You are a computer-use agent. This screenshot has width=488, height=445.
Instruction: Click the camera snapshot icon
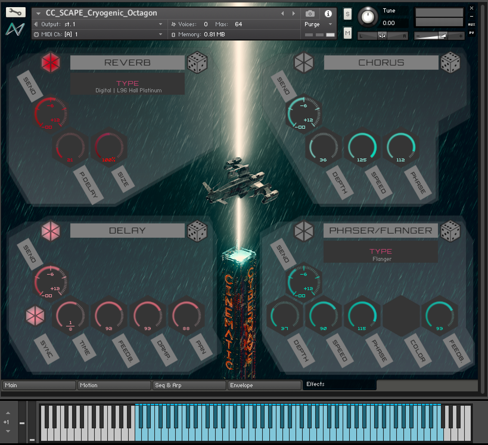coord(310,14)
